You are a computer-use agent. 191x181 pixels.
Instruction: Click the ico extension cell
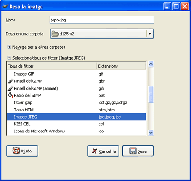[x=101, y=131]
